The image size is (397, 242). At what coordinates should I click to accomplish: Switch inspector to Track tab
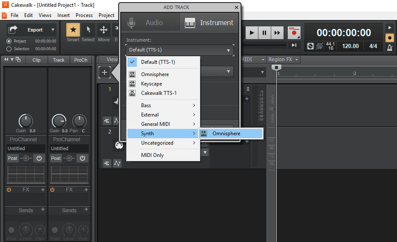coord(59,60)
